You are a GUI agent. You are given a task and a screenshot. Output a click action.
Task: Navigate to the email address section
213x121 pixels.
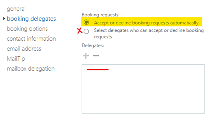[24, 49]
